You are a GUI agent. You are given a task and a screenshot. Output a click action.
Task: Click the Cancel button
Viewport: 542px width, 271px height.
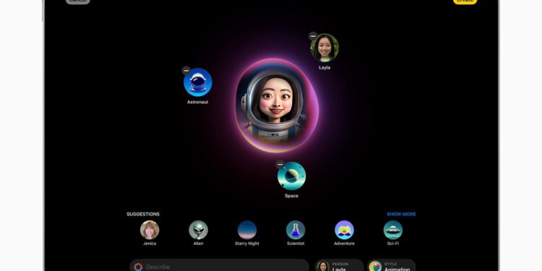click(78, 1)
